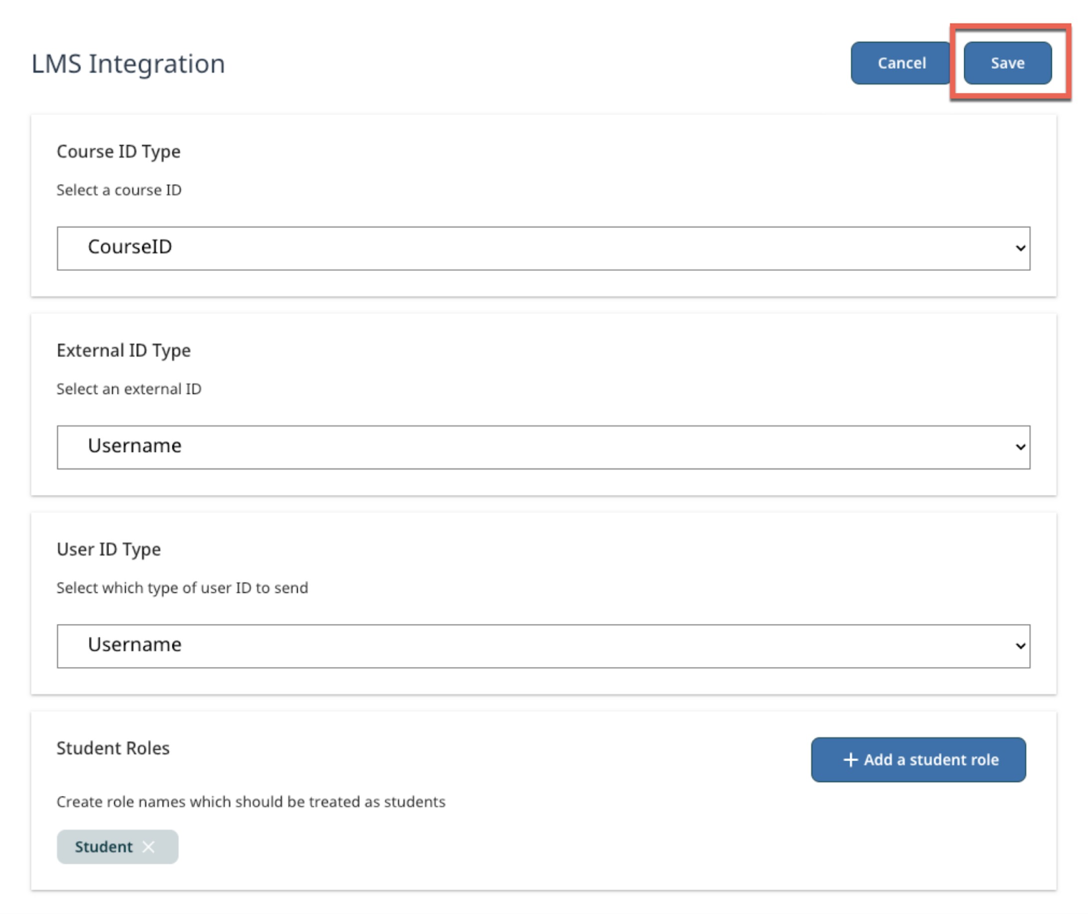Image resolution: width=1088 pixels, height=914 pixels.
Task: Click the down-arrow of the course ID selector
Action: [1020, 248]
